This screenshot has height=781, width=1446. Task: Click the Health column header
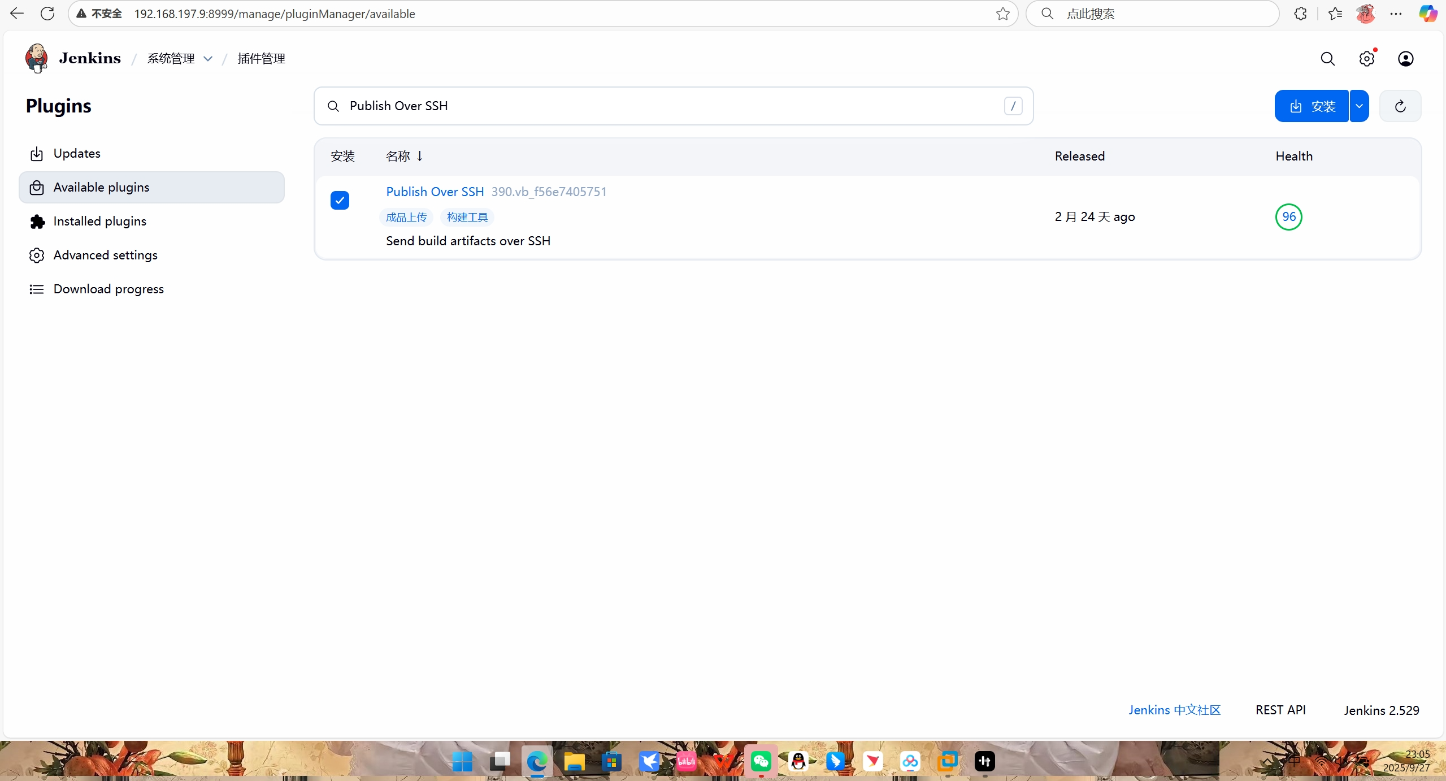[x=1293, y=156]
